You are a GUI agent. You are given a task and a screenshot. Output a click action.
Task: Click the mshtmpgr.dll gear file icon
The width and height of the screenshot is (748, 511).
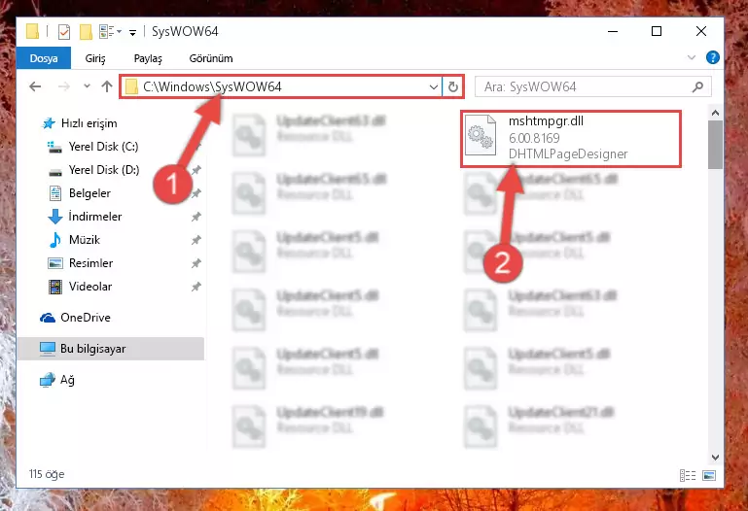(x=481, y=136)
